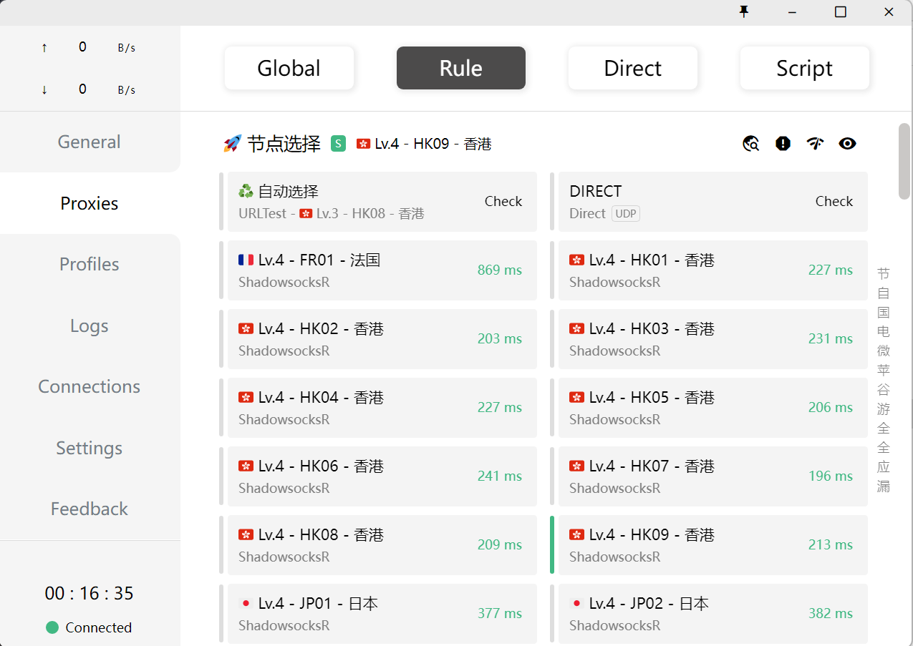Click the green S badge beside 节点选择

338,144
